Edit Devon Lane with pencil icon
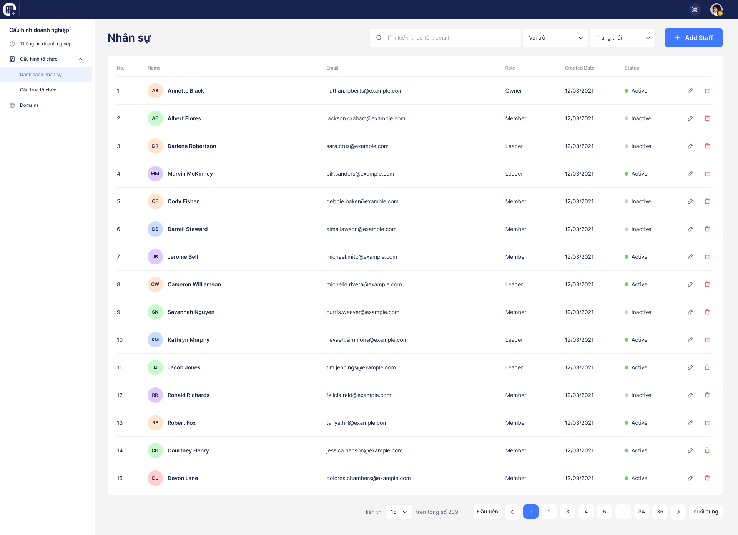 pyautogui.click(x=690, y=478)
